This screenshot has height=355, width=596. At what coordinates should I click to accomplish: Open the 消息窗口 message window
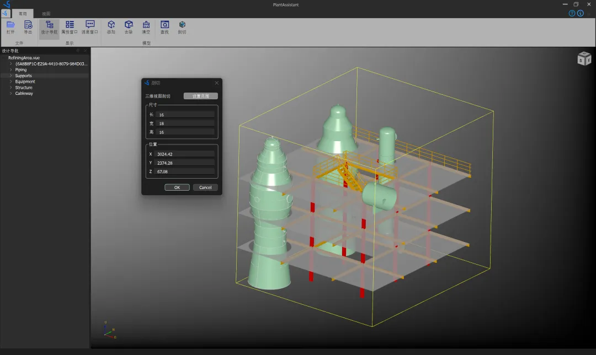click(90, 28)
